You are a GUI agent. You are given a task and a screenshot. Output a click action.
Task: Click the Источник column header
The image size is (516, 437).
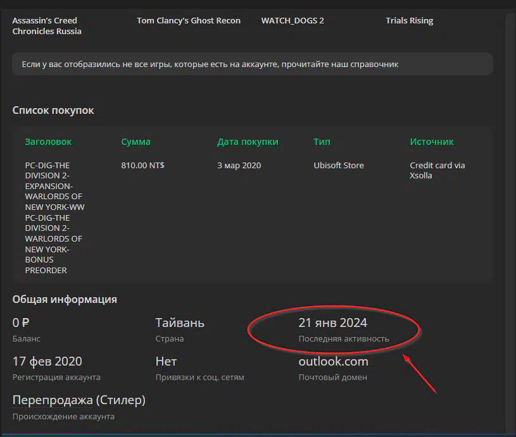[431, 142]
